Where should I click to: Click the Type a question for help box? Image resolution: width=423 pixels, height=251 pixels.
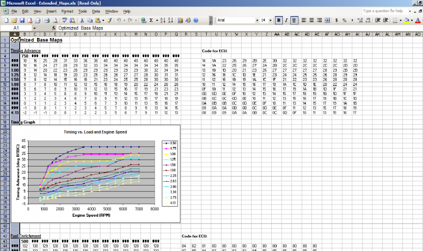coord(384,11)
